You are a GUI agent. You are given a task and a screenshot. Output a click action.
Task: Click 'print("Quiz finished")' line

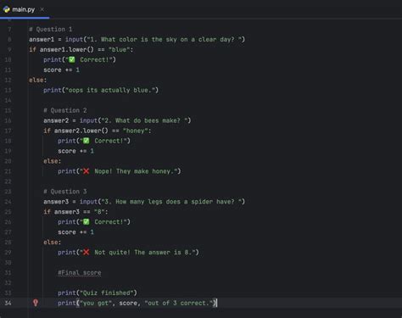[98, 293]
